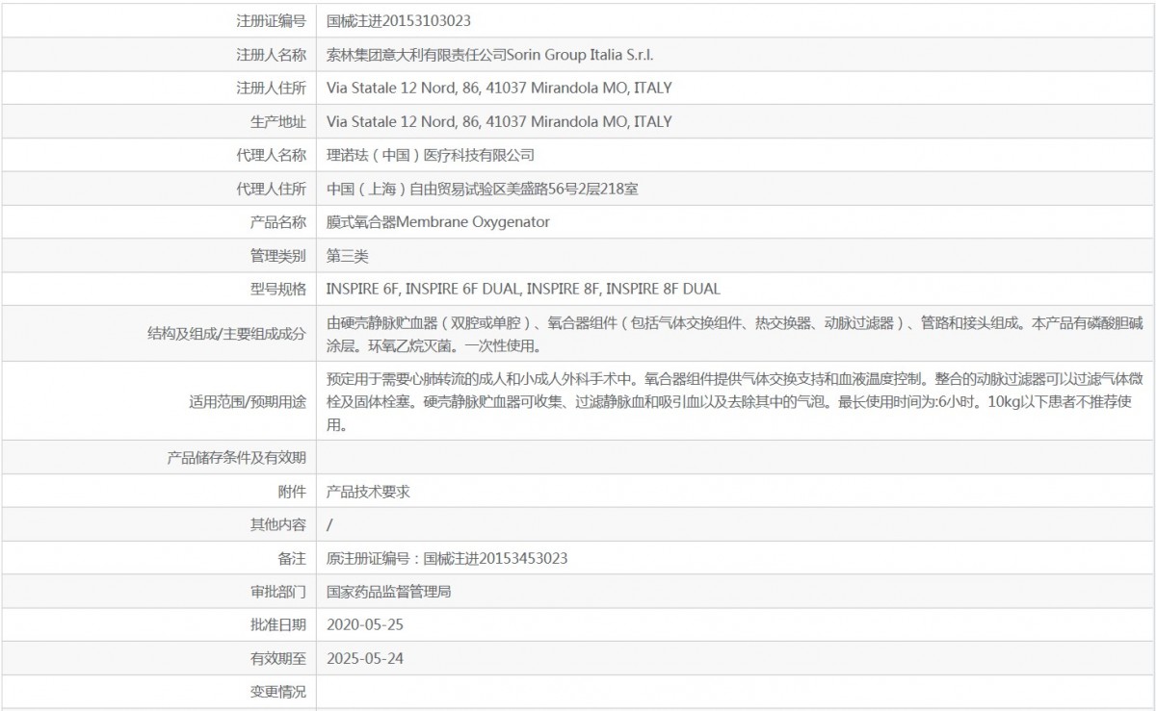Click remark 原注册证编号：国械注进20153453023
Viewport: 1156px width, 711px height.
(x=447, y=558)
